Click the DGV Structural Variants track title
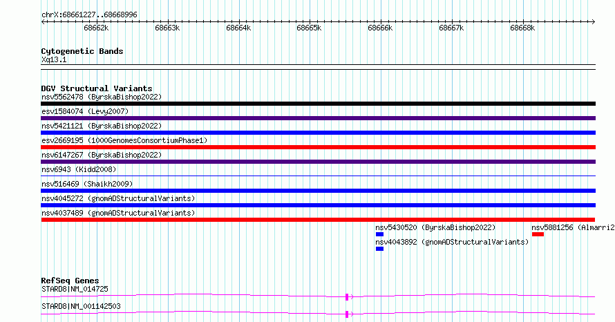Viewport: 615px width, 322px height. pyautogui.click(x=97, y=88)
